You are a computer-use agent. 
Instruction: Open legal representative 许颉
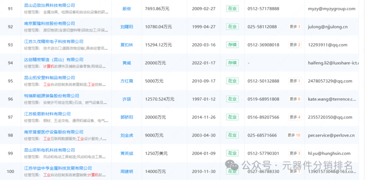pyautogui.click(x=127, y=99)
